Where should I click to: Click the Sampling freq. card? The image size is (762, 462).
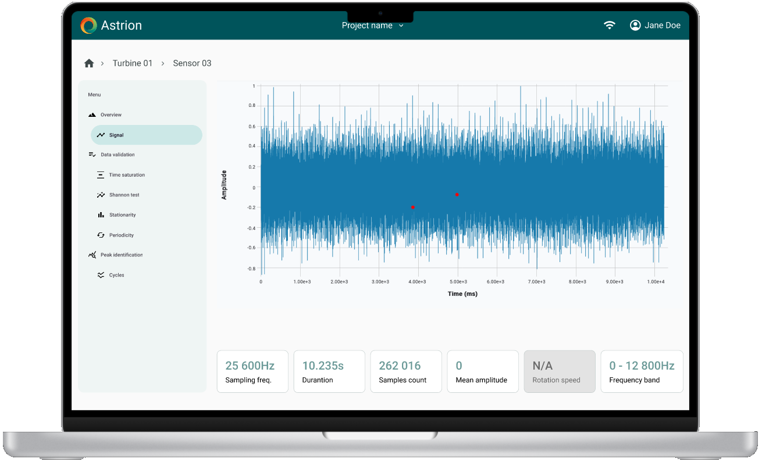coord(252,371)
